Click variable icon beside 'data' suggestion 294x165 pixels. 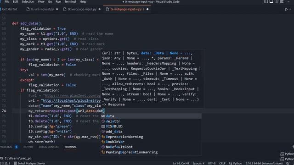[x=103, y=116]
